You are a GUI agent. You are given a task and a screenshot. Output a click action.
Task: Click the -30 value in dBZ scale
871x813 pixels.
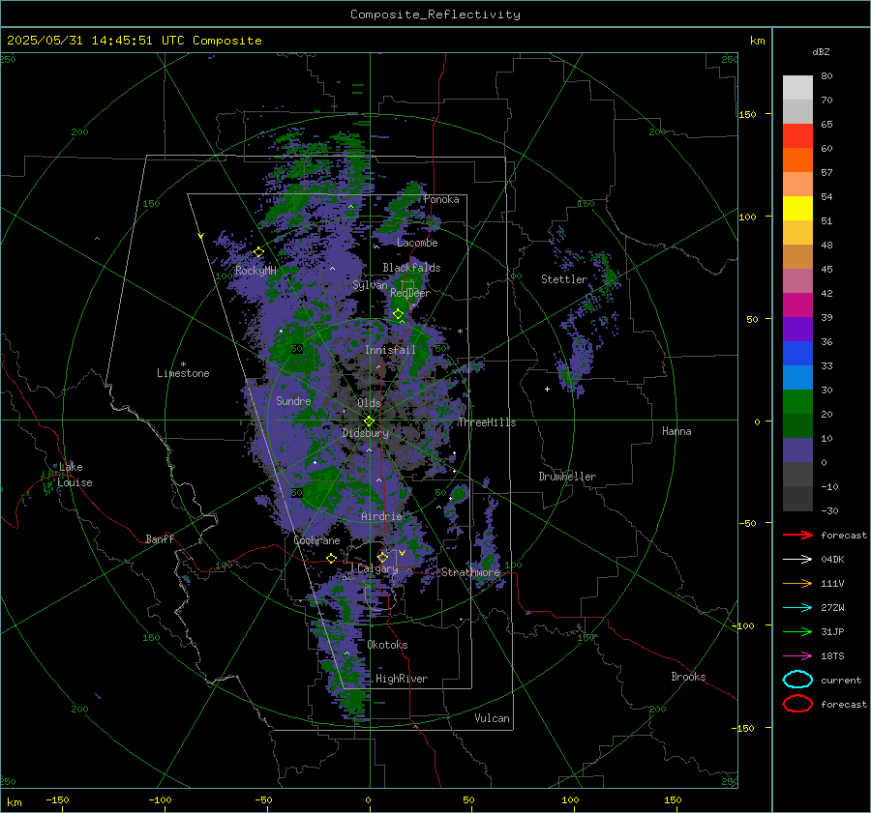pyautogui.click(x=829, y=510)
